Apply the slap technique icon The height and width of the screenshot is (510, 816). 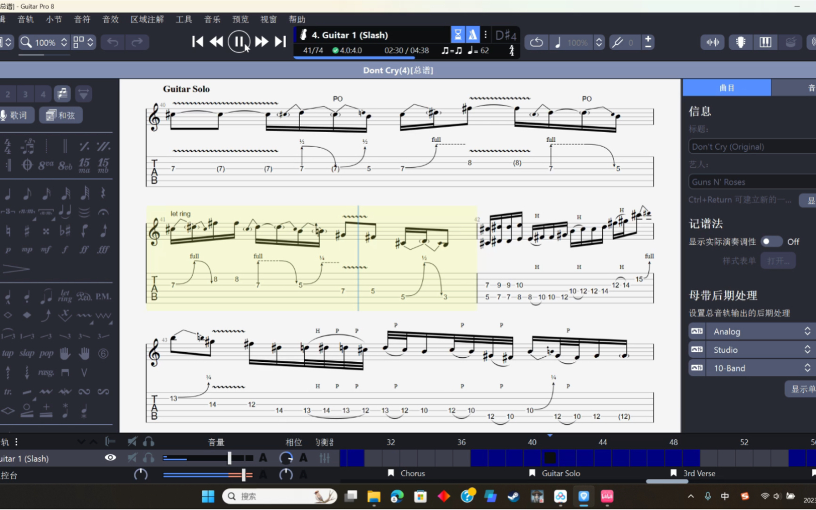27,354
